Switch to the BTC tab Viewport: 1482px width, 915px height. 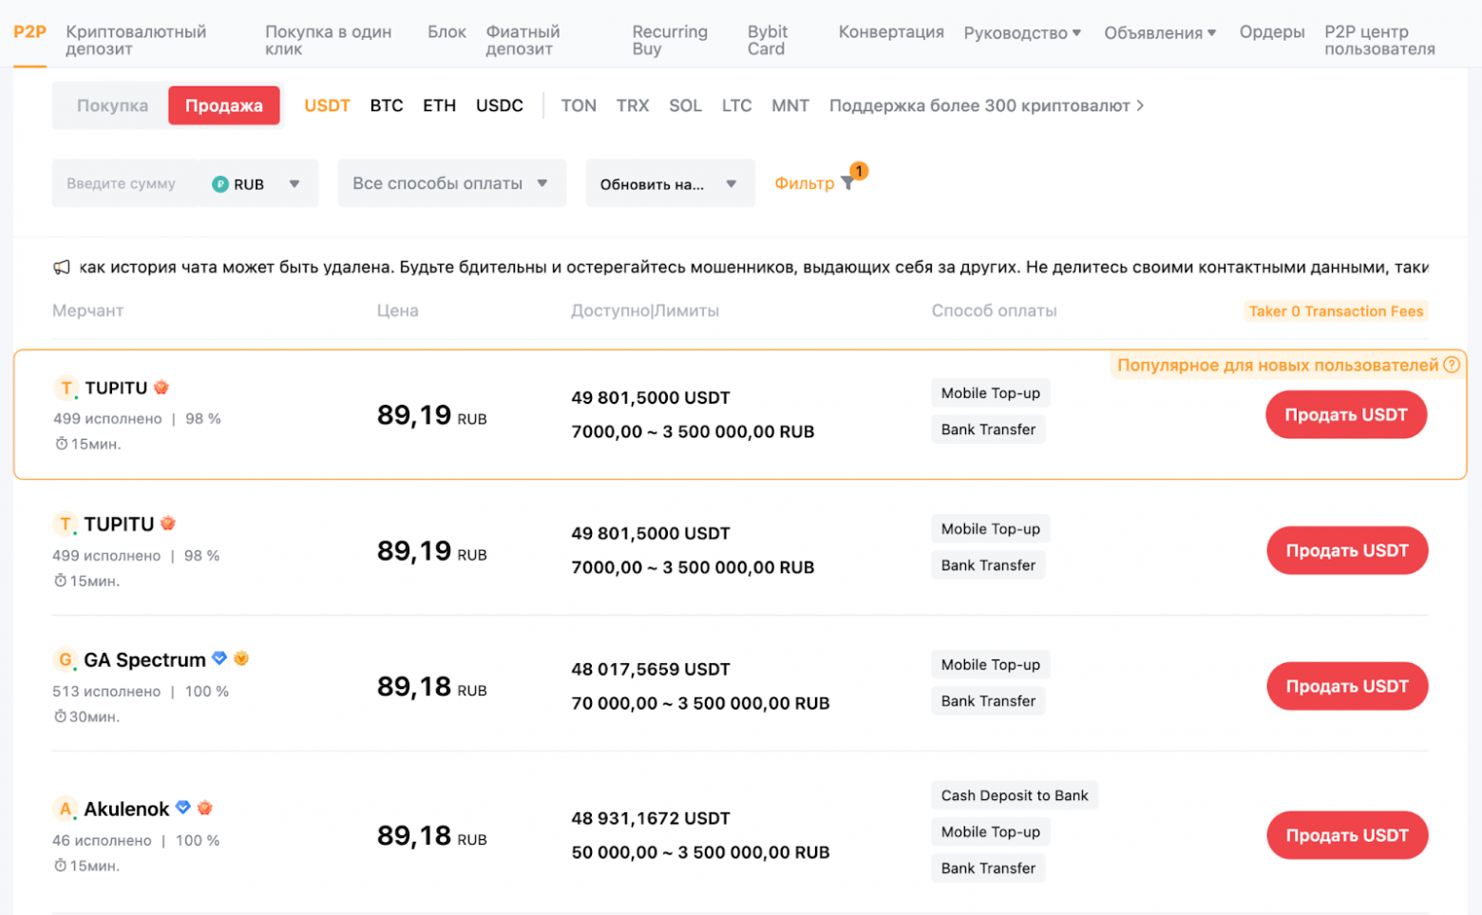tap(387, 105)
